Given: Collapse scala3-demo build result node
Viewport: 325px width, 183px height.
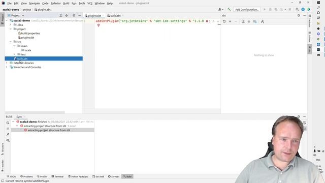Looking at the screenshot, I should click(14, 121).
